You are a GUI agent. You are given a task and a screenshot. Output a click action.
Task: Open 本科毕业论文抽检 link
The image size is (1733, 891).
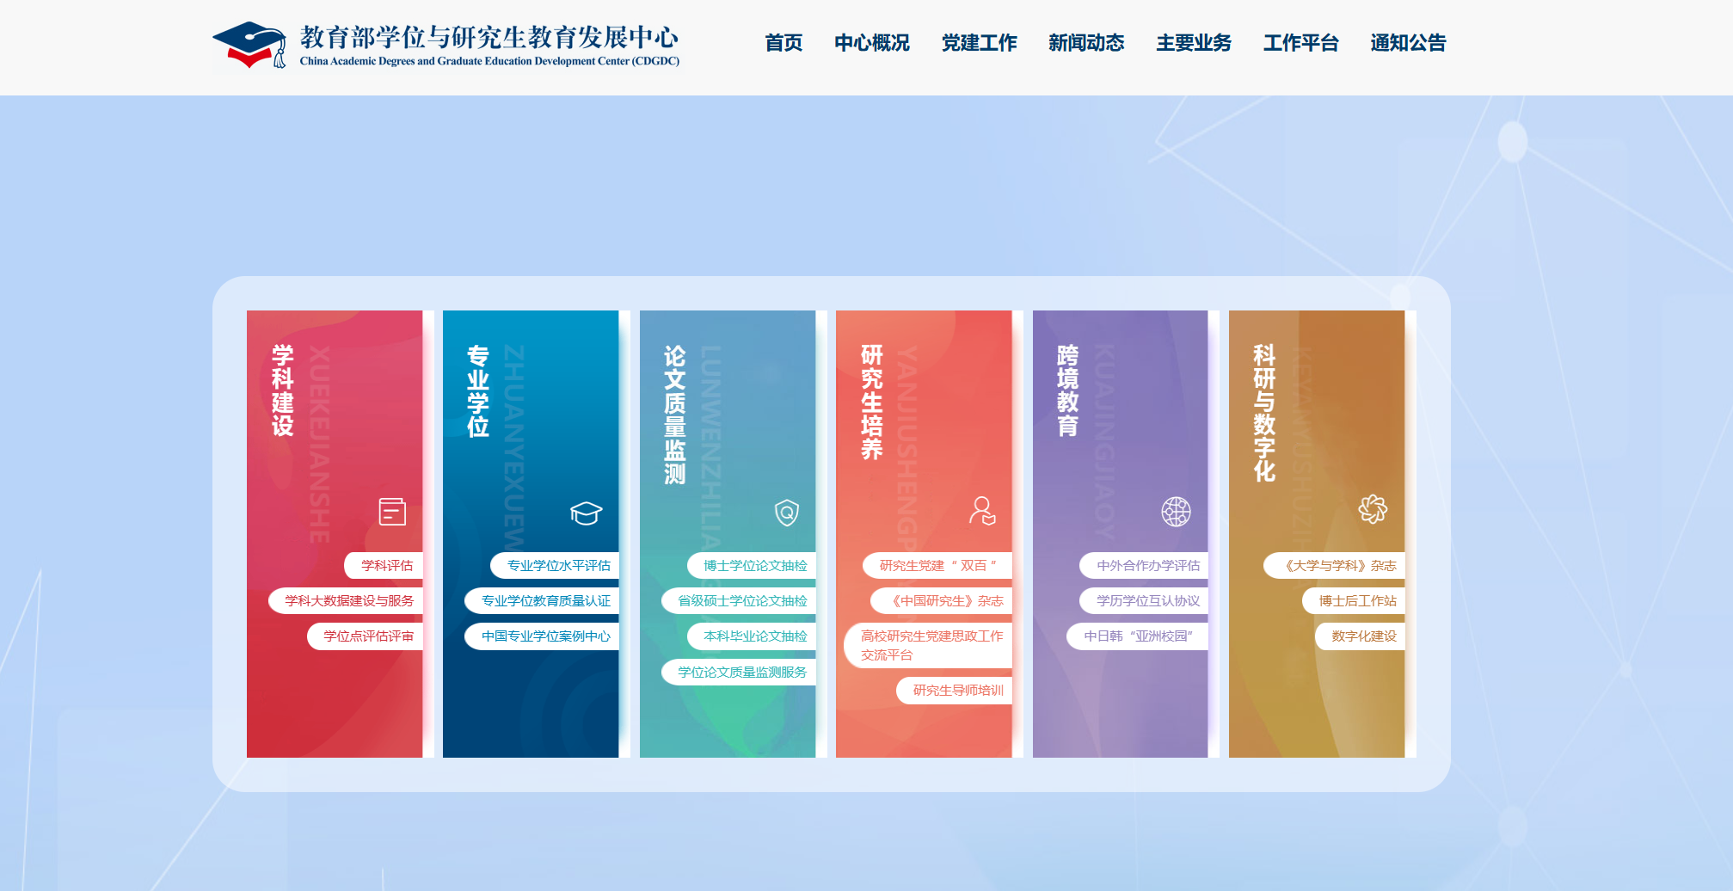[x=752, y=636]
